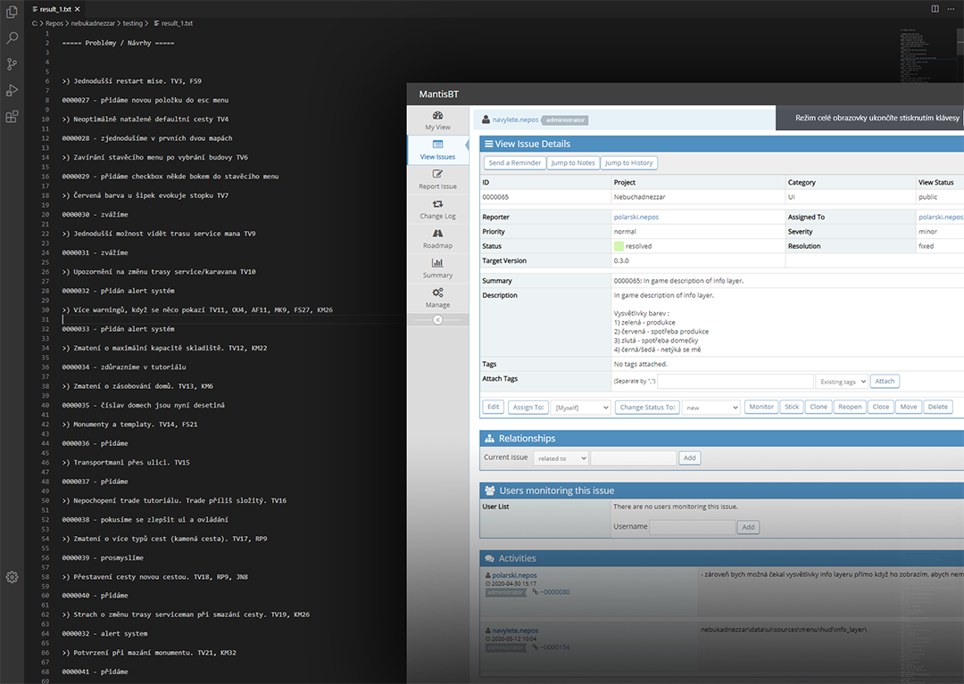This screenshot has width=964, height=684.
Task: Click the Activities section icon
Action: coord(489,559)
